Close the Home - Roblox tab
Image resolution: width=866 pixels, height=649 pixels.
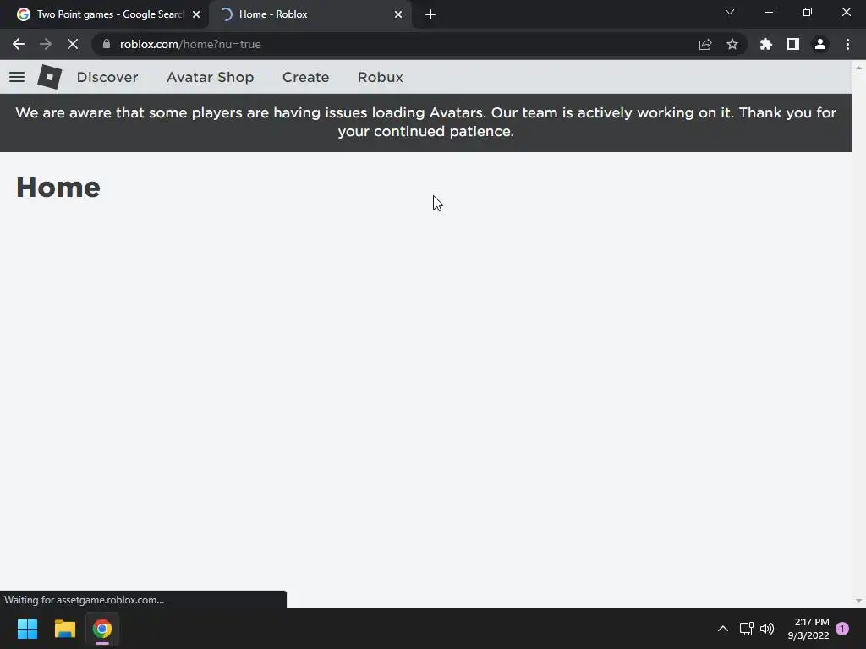click(x=398, y=14)
